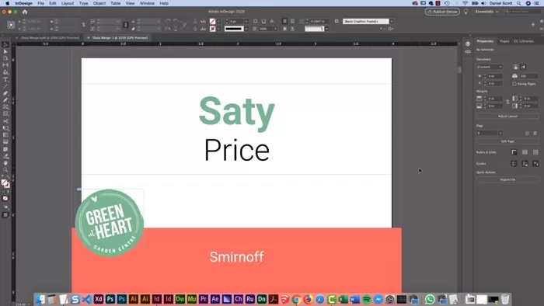Select the Hand tool
The width and height of the screenshot is (544, 306).
pos(5,163)
